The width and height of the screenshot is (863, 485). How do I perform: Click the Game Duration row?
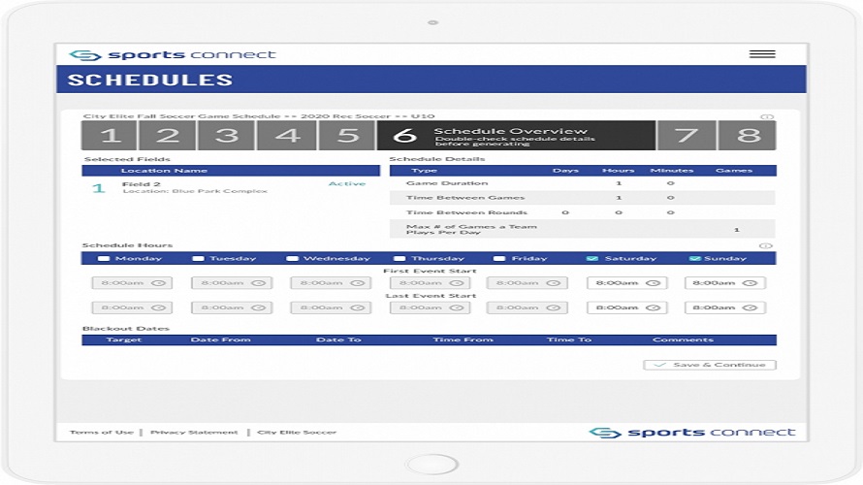583,183
